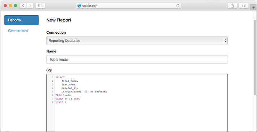257x132 pixels.
Task: Click the globe icon in address bar
Action: point(79,6)
